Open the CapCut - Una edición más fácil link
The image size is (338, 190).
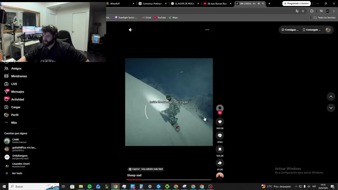(x=146, y=169)
